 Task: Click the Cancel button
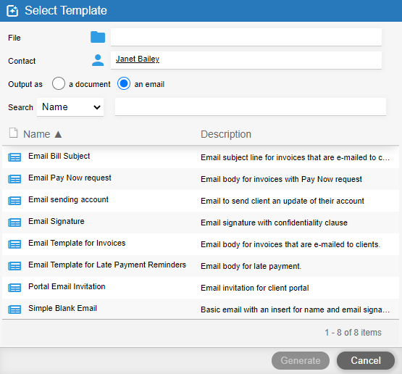tap(366, 360)
